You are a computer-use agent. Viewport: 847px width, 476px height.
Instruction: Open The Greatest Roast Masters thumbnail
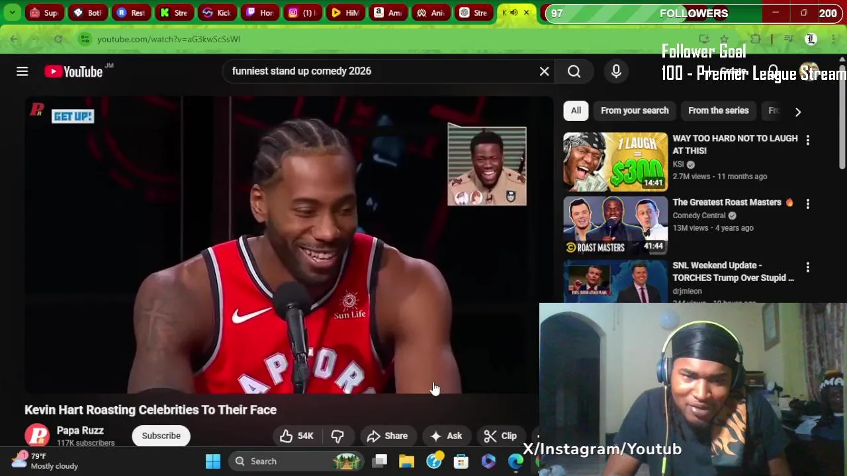click(x=615, y=225)
